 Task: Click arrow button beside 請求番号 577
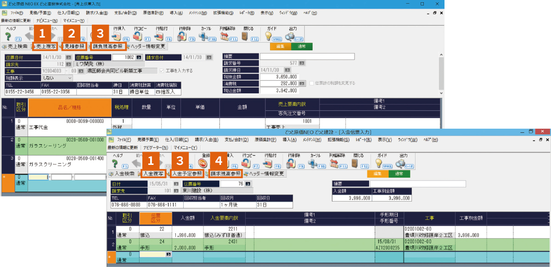[x=301, y=64]
